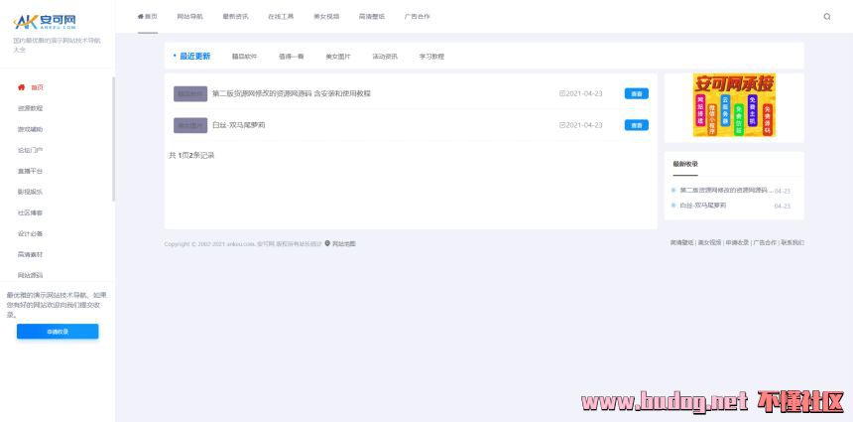853x422 pixels.
Task: Click 高清壁纸 link in footer
Action: pos(681,243)
